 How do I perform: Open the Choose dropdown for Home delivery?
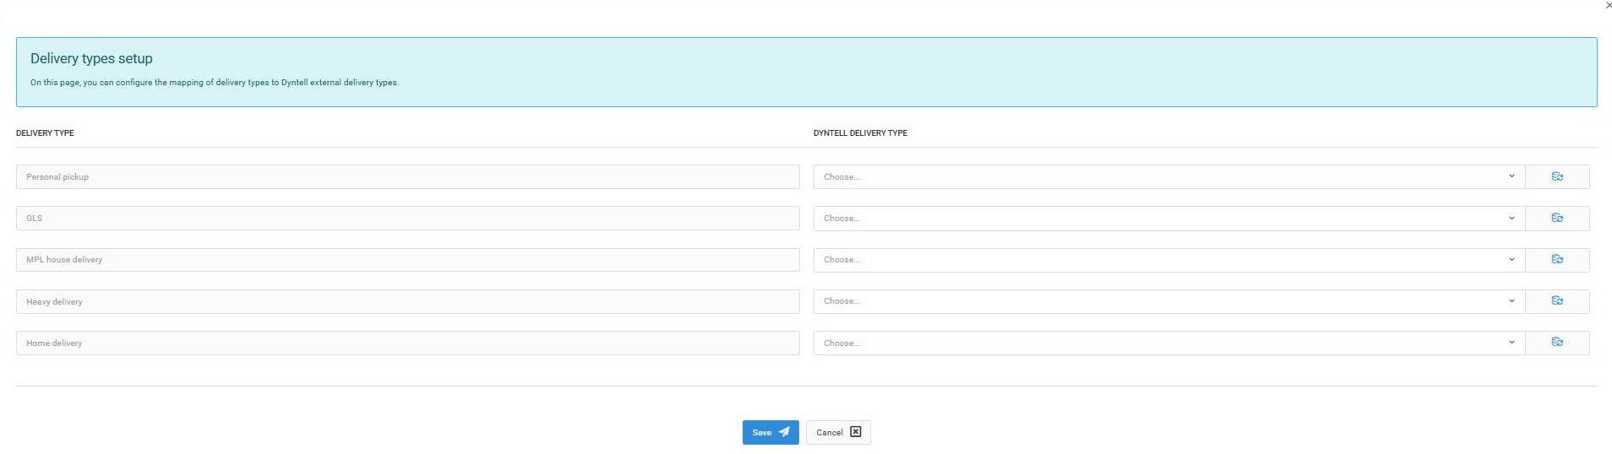[x=1169, y=343]
